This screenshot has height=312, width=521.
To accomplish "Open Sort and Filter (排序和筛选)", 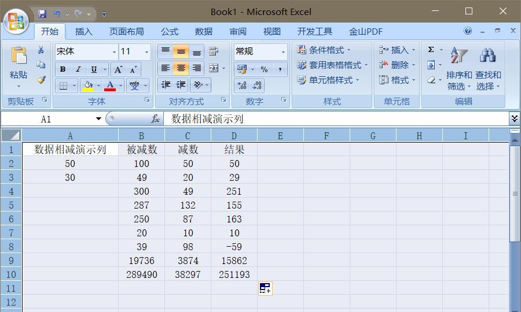I will click(x=459, y=68).
